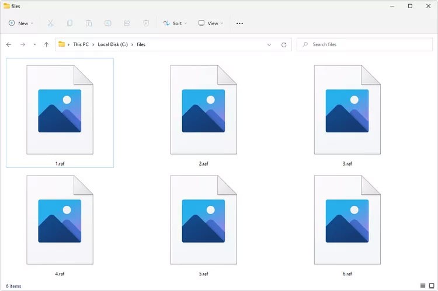The image size is (438, 291).
Task: Click the Delete trash icon
Action: coord(146,23)
